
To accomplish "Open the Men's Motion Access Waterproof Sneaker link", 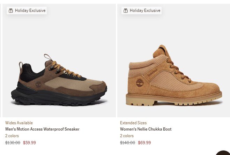I will (42, 129).
